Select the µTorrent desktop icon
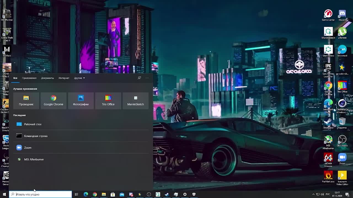Screen dimensions: 353x198 (342, 33)
